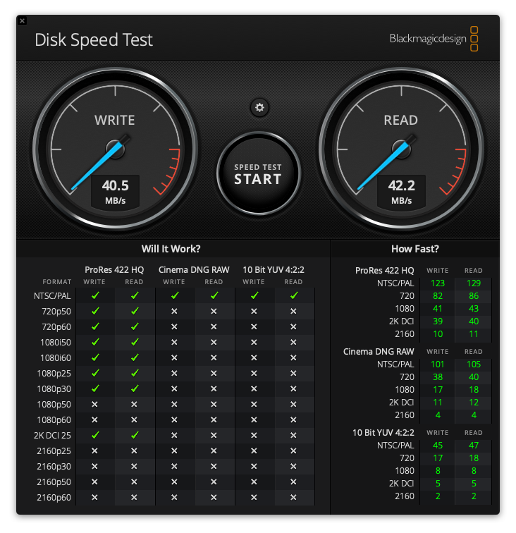The height and width of the screenshot is (533, 516).
Task: Click the Cinema DNG RAW heading in How Fast
Action: click(x=379, y=352)
